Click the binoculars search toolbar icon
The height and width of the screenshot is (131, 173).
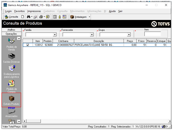click(29, 17)
